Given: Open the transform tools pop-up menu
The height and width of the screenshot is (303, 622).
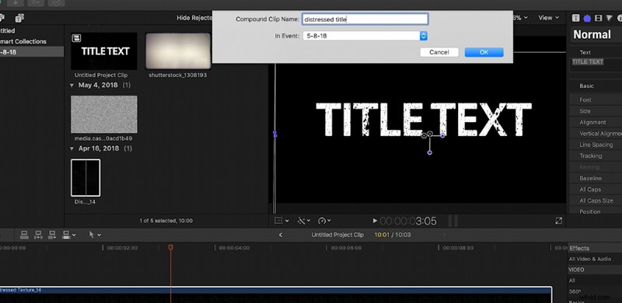Looking at the screenshot, I should tap(281, 221).
